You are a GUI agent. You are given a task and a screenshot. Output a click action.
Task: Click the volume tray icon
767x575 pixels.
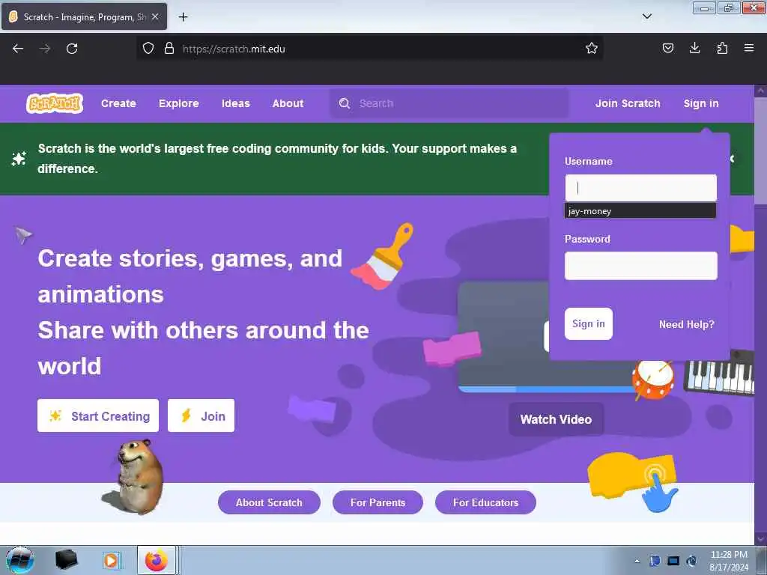coord(691,561)
